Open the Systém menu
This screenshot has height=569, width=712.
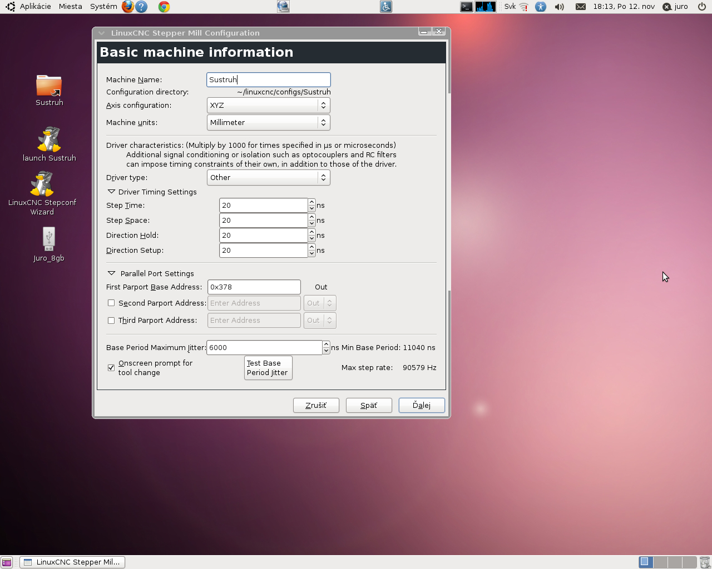pos(103,7)
